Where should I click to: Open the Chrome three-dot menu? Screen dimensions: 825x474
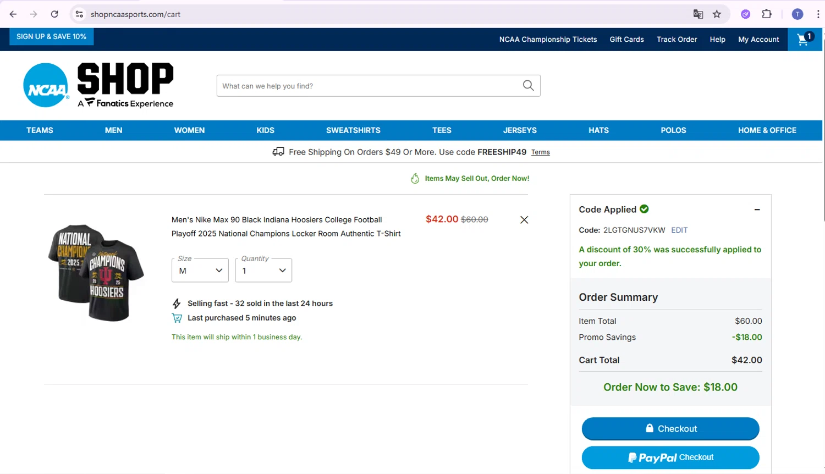(x=818, y=14)
